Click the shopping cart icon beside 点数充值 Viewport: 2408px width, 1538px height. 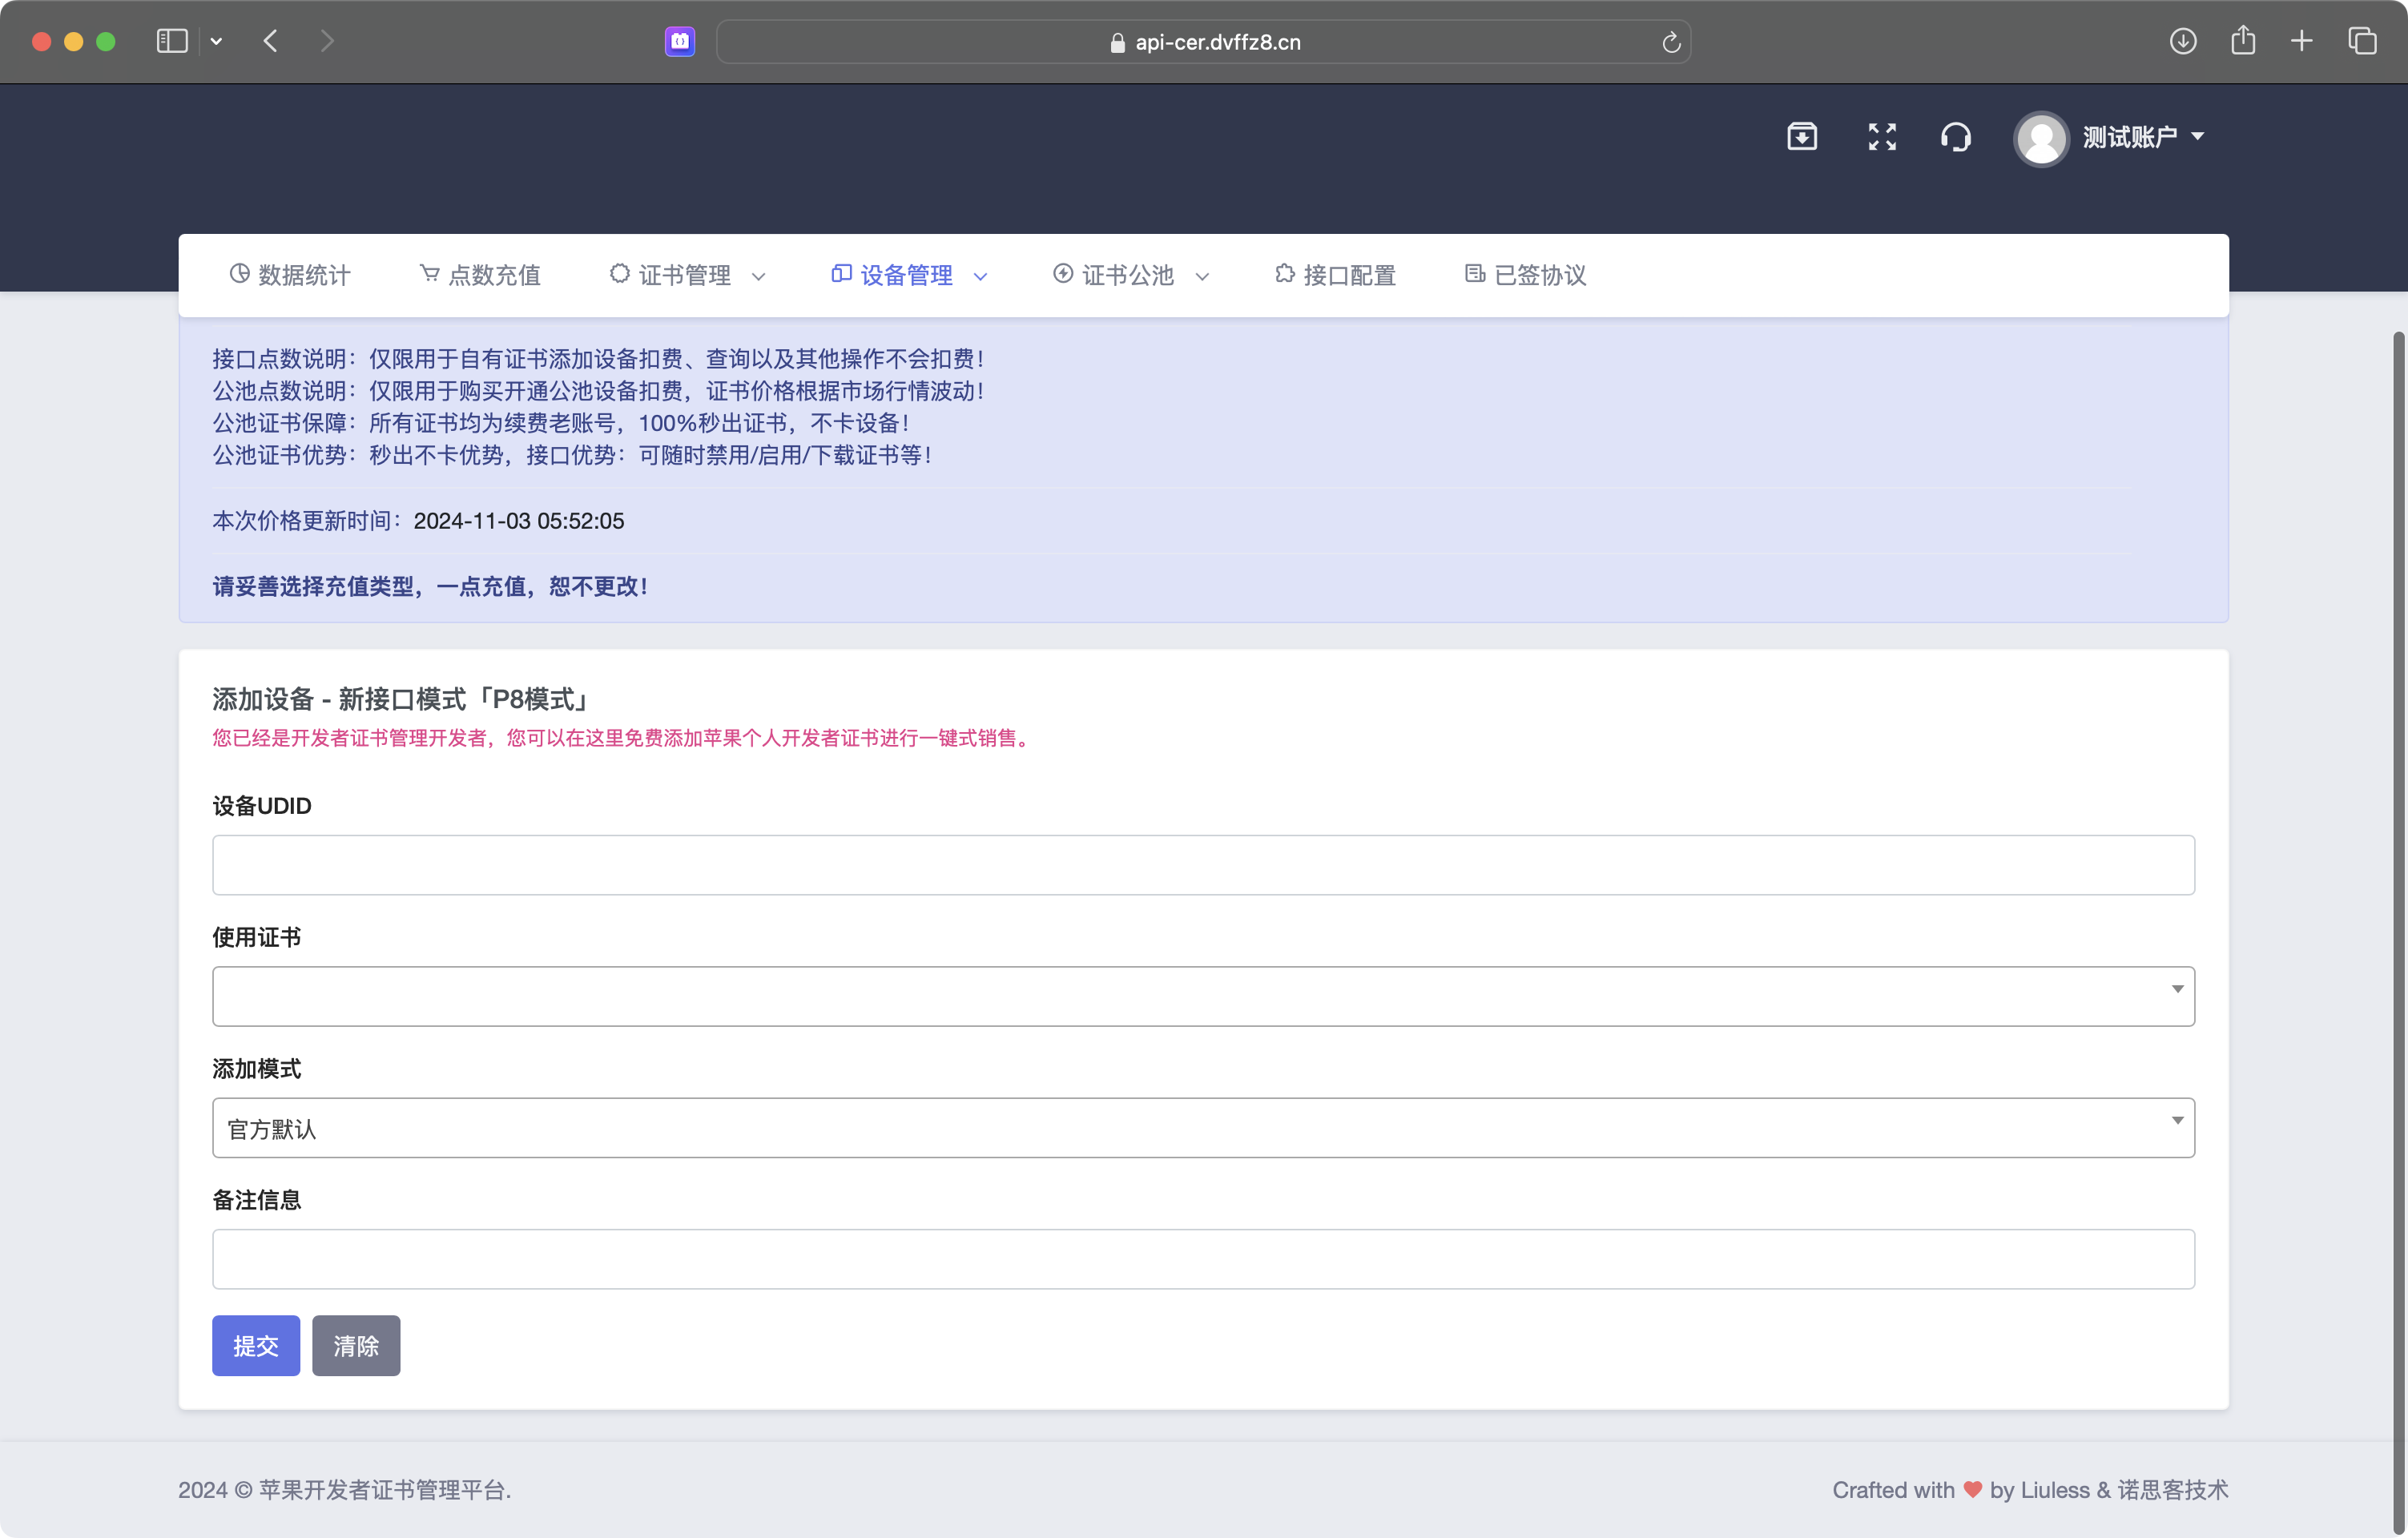tap(429, 273)
